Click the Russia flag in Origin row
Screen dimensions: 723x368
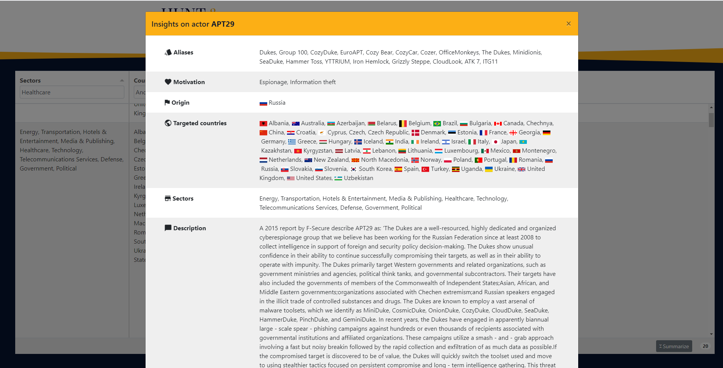coord(263,103)
